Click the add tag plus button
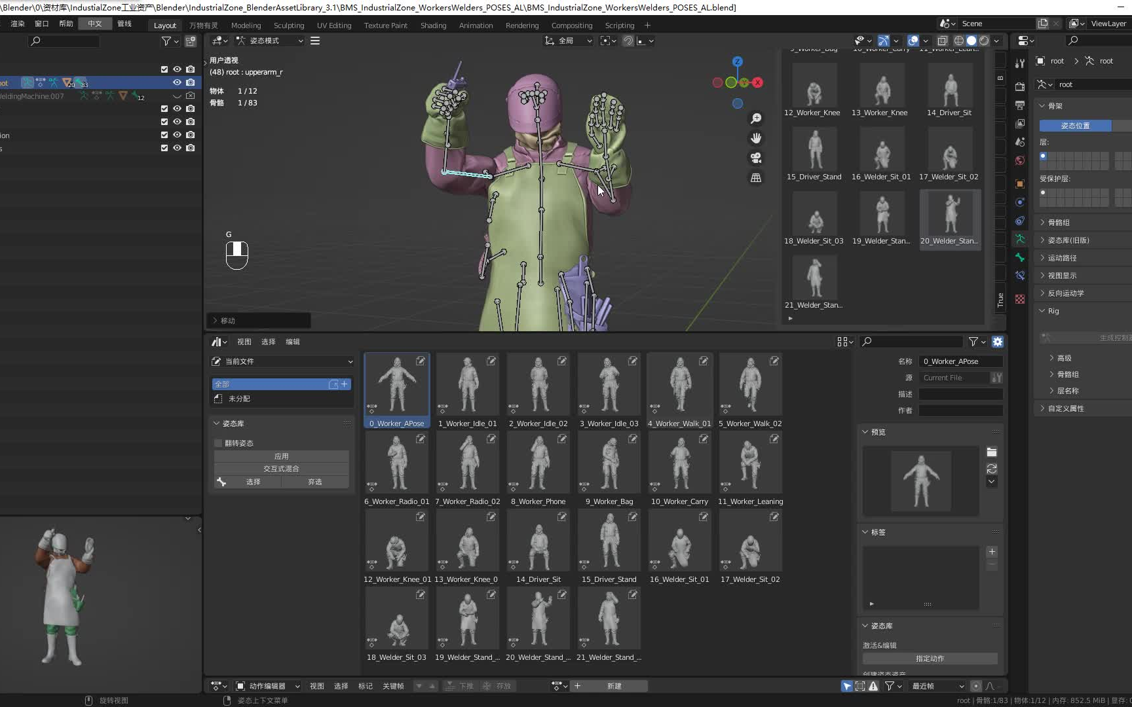The height and width of the screenshot is (707, 1132). tap(992, 552)
